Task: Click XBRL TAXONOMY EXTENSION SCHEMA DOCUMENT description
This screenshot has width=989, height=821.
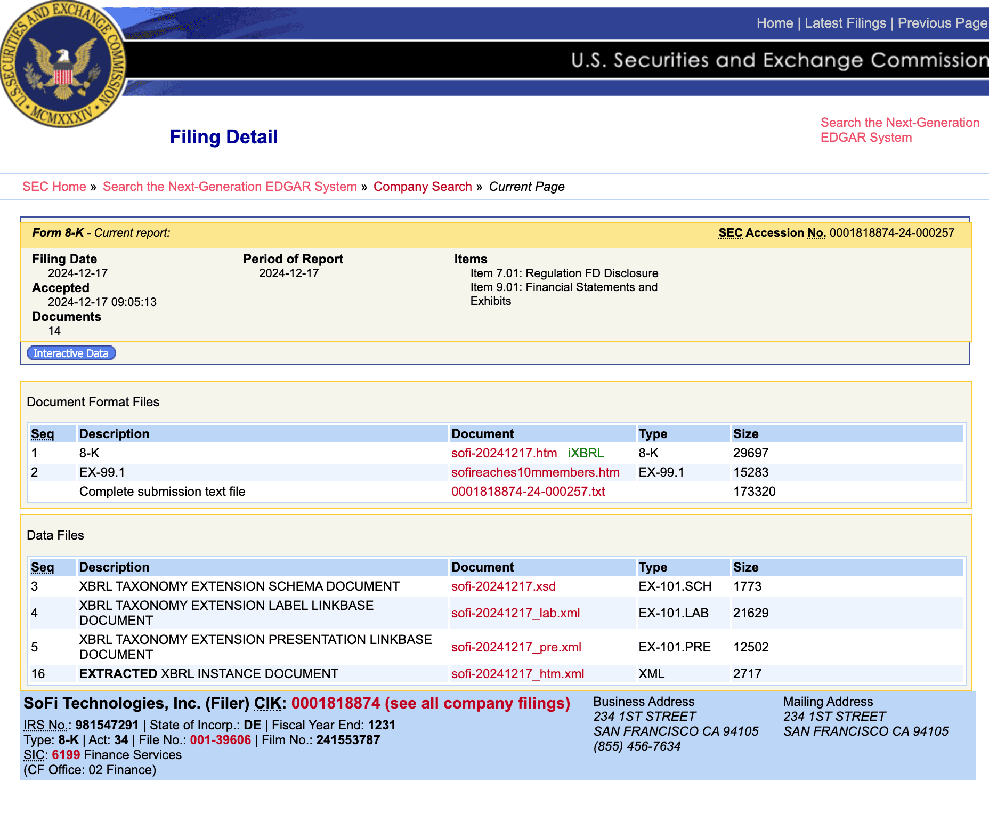Action: [239, 586]
